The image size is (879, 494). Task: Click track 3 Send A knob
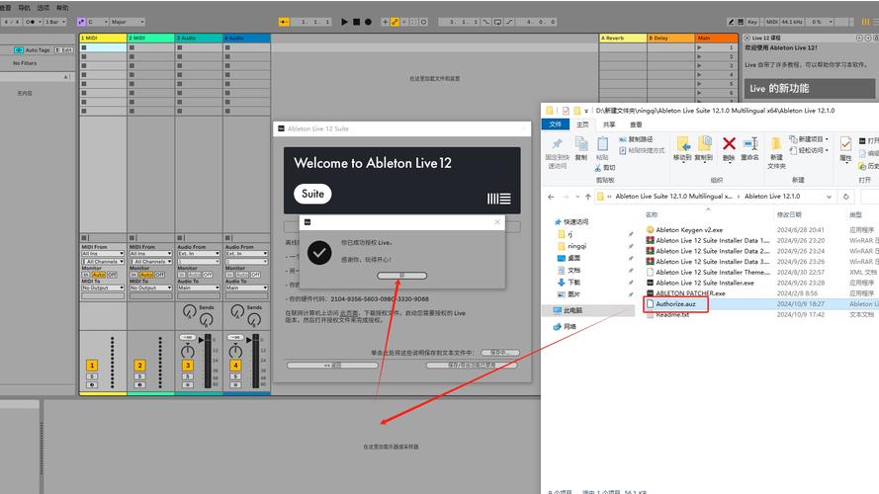(x=190, y=310)
